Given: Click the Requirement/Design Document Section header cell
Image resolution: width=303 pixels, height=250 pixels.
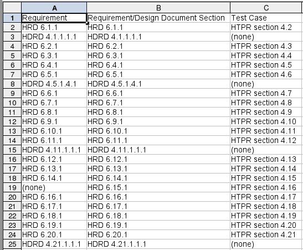Looking at the screenshot, I should [x=158, y=18].
